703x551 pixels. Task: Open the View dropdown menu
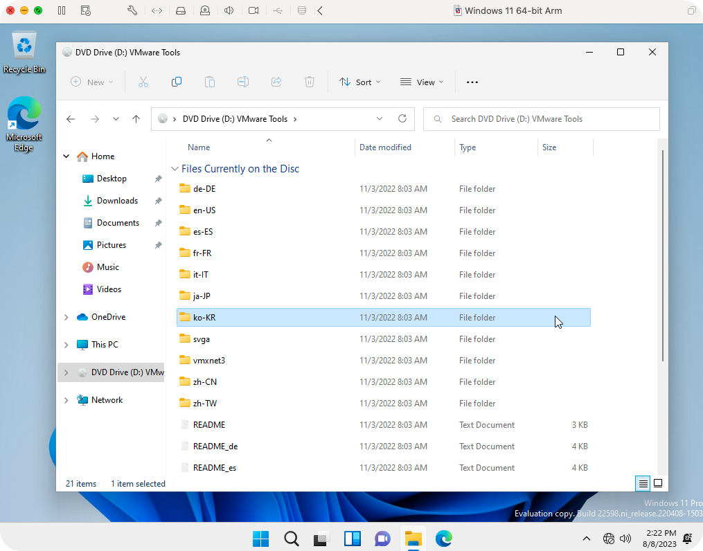tap(422, 82)
